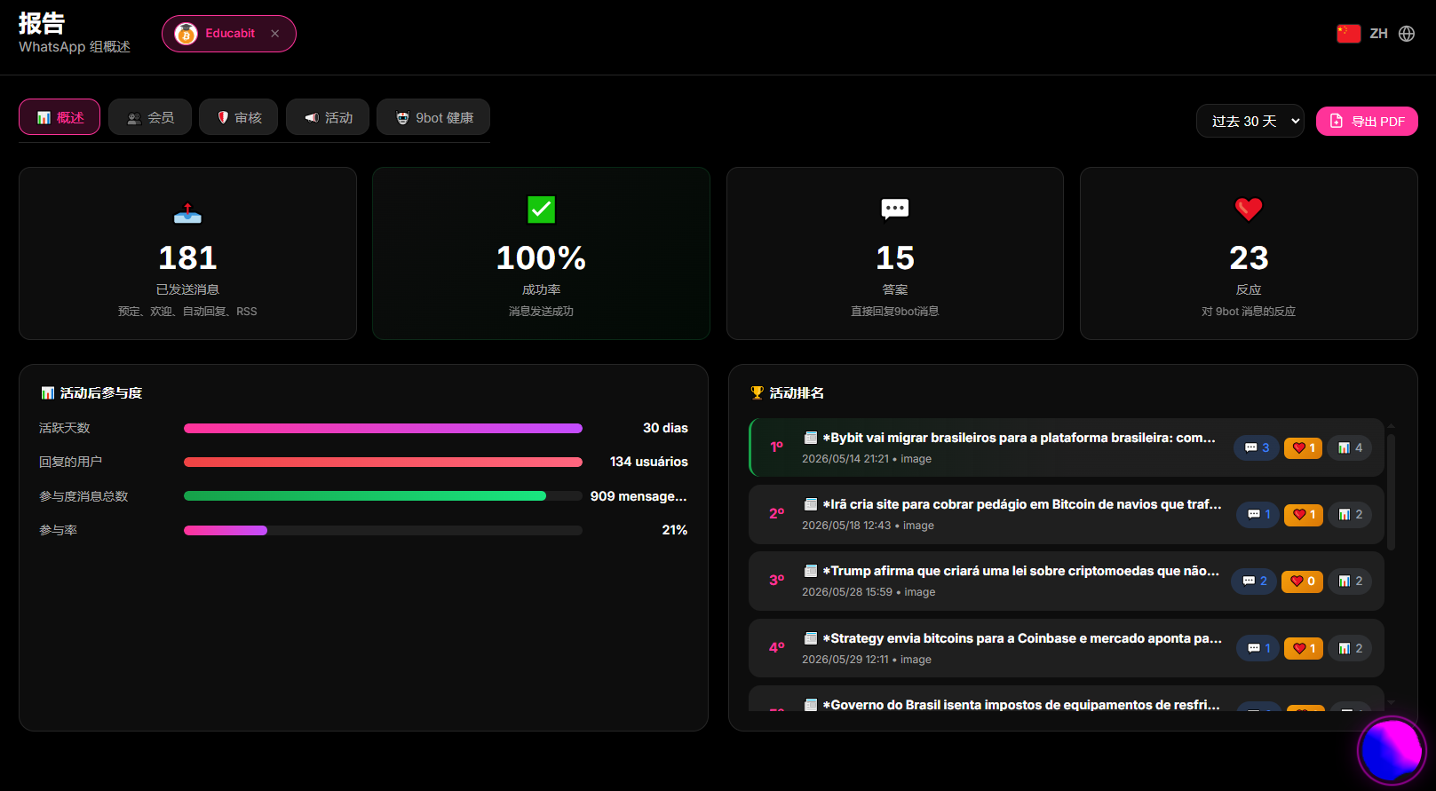Click chart score badge on Irã campaign
Viewport: 1436px width, 791px height.
pos(1350,514)
